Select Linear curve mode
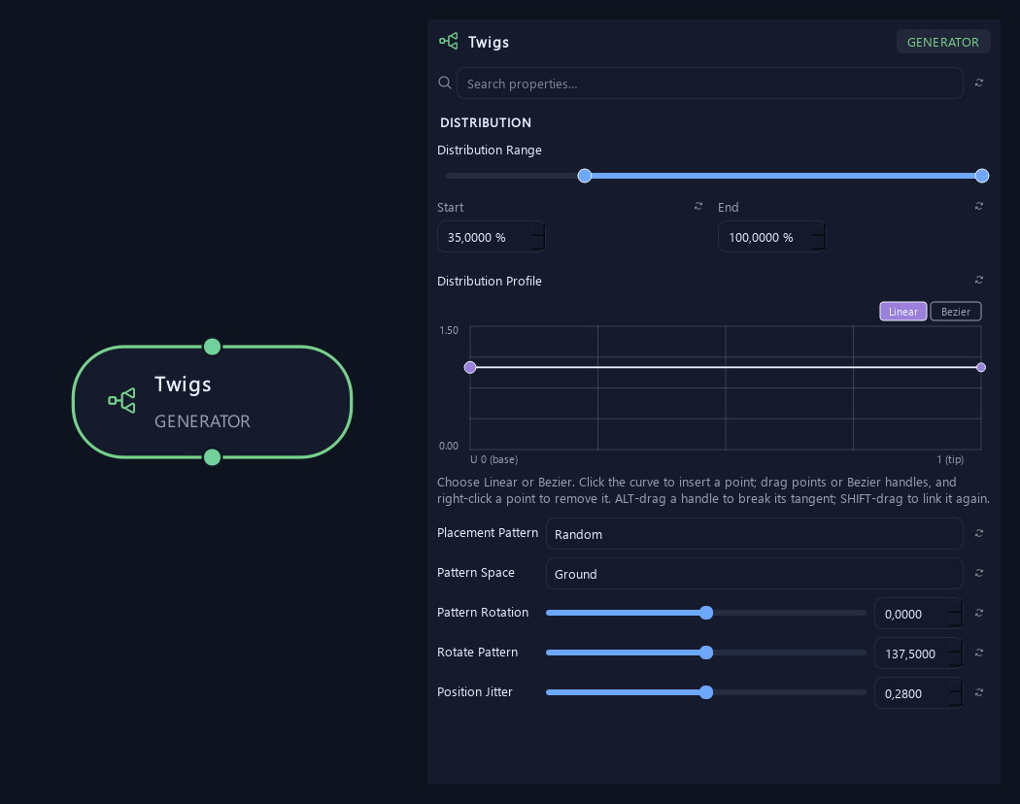The width and height of the screenshot is (1020, 804). tap(902, 312)
